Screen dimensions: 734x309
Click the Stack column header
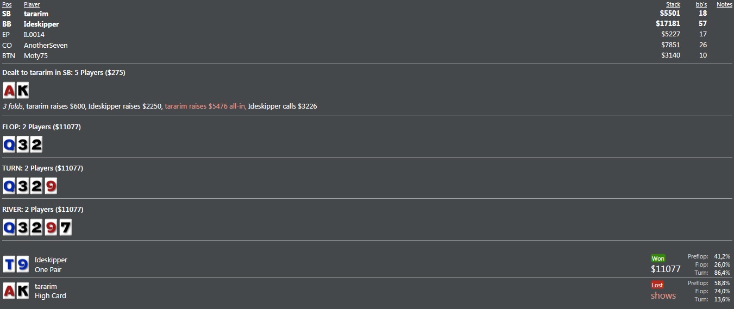673,4
